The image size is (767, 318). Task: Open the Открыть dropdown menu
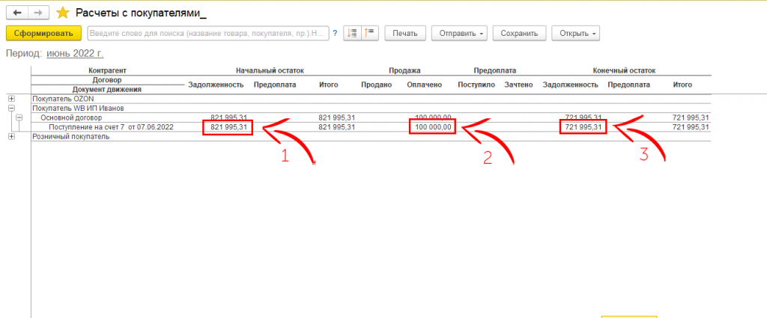(x=575, y=34)
